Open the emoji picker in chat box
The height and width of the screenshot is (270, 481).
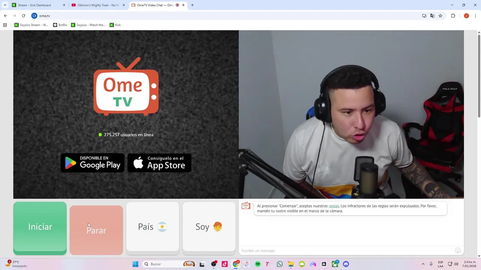coord(458,250)
